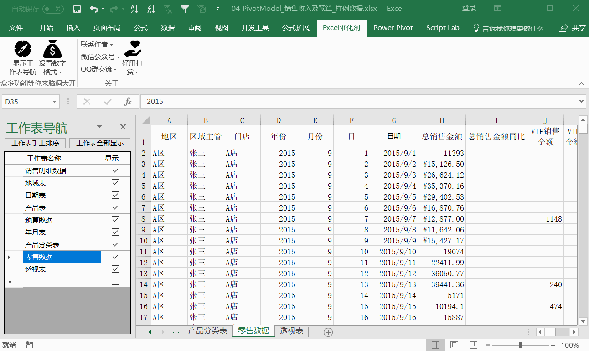
Task: Add a new sheet with plus icon
Action: 328,332
